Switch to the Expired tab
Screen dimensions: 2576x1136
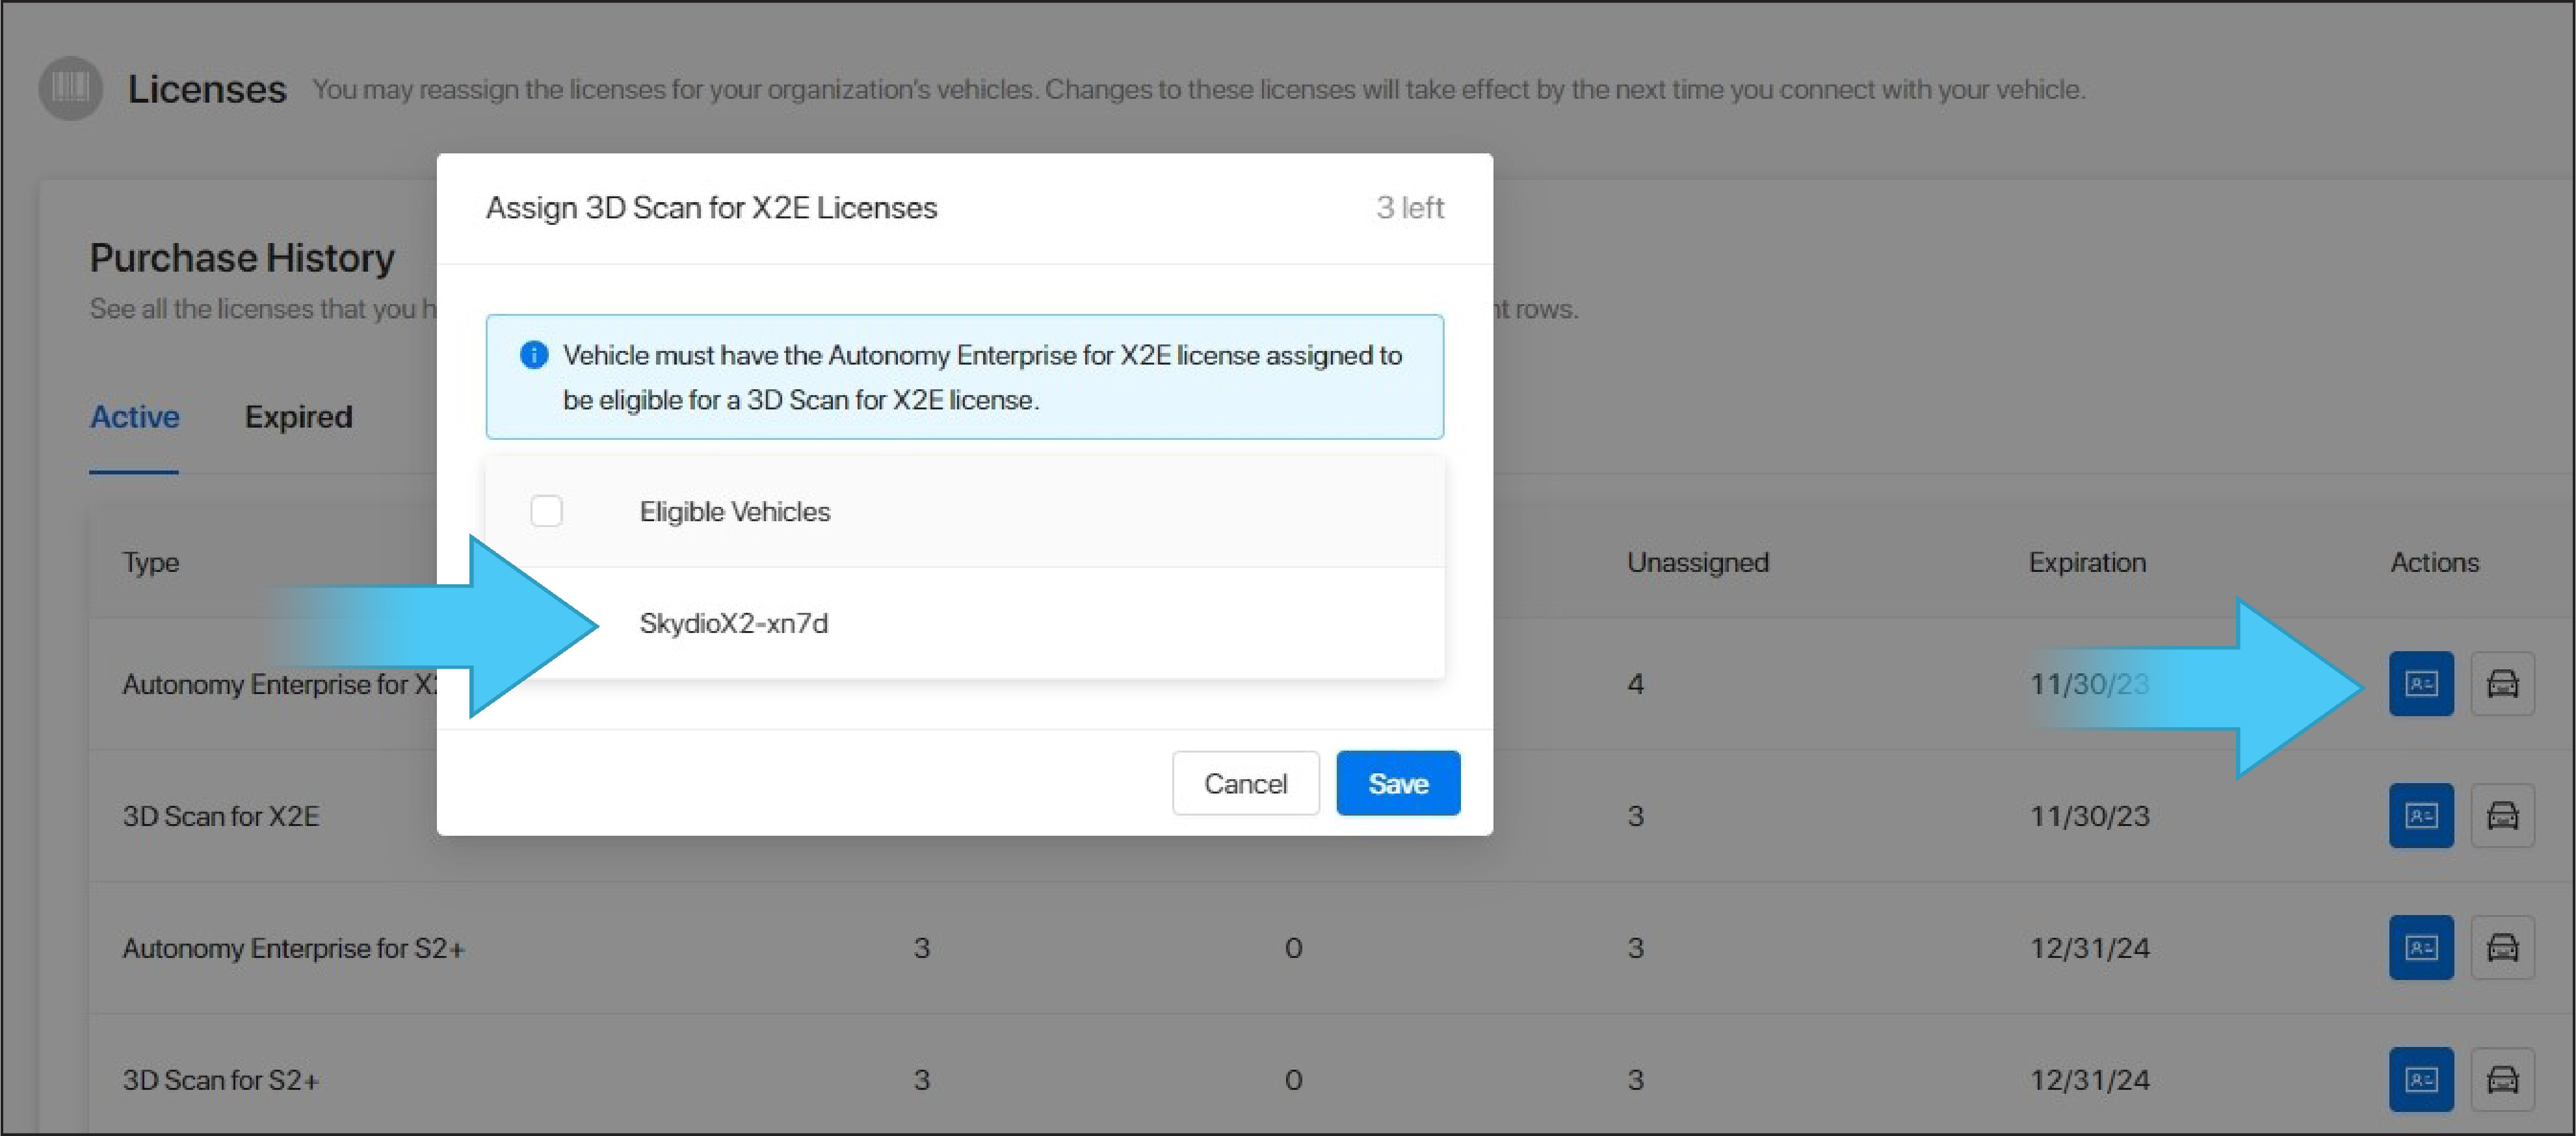[x=298, y=417]
